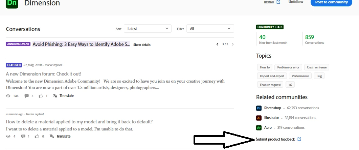This screenshot has width=359, height=150.
Task: Click the Unfollow button
Action: 296,2
